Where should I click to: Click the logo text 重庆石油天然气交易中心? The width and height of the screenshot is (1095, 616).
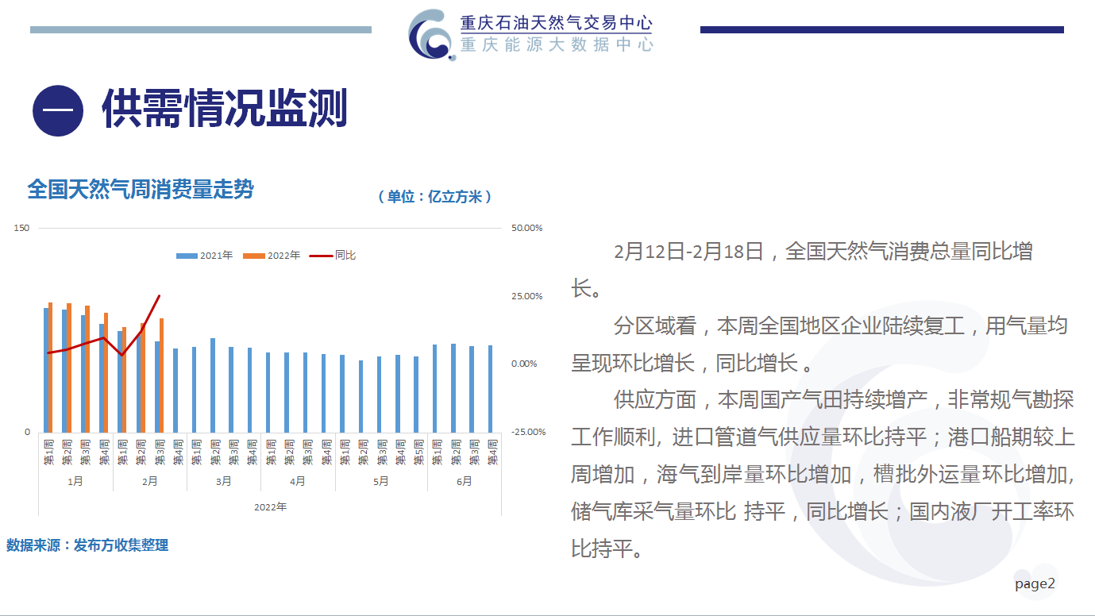[557, 22]
